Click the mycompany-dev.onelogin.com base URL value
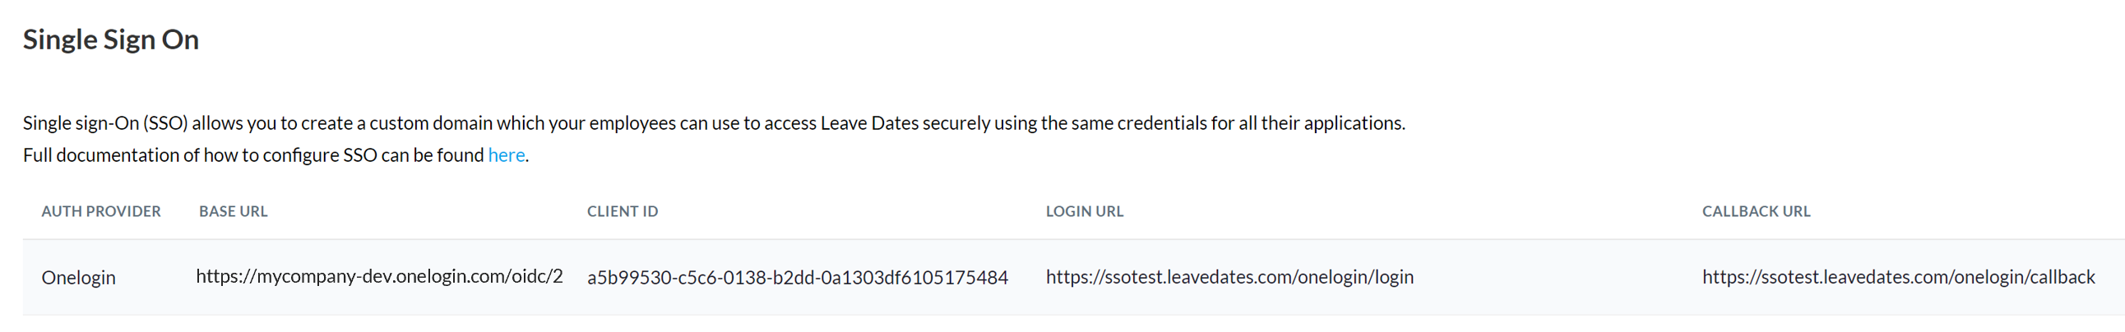The image size is (2125, 332). tap(379, 277)
